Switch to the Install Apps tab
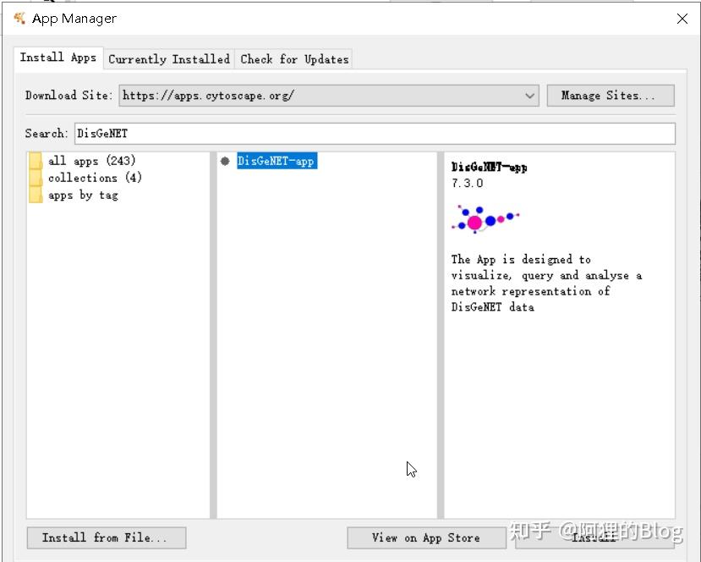This screenshot has height=562, width=701. click(x=58, y=58)
